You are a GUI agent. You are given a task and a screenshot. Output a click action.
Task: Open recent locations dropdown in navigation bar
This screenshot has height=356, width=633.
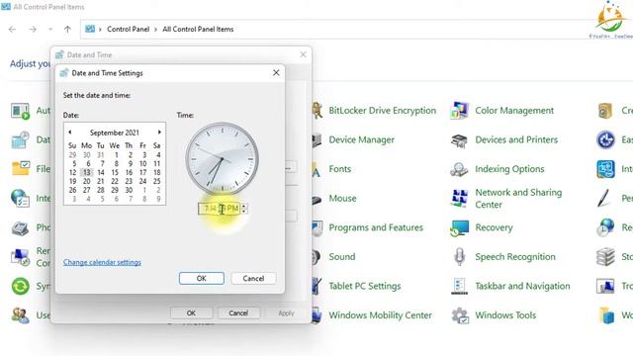(50, 29)
